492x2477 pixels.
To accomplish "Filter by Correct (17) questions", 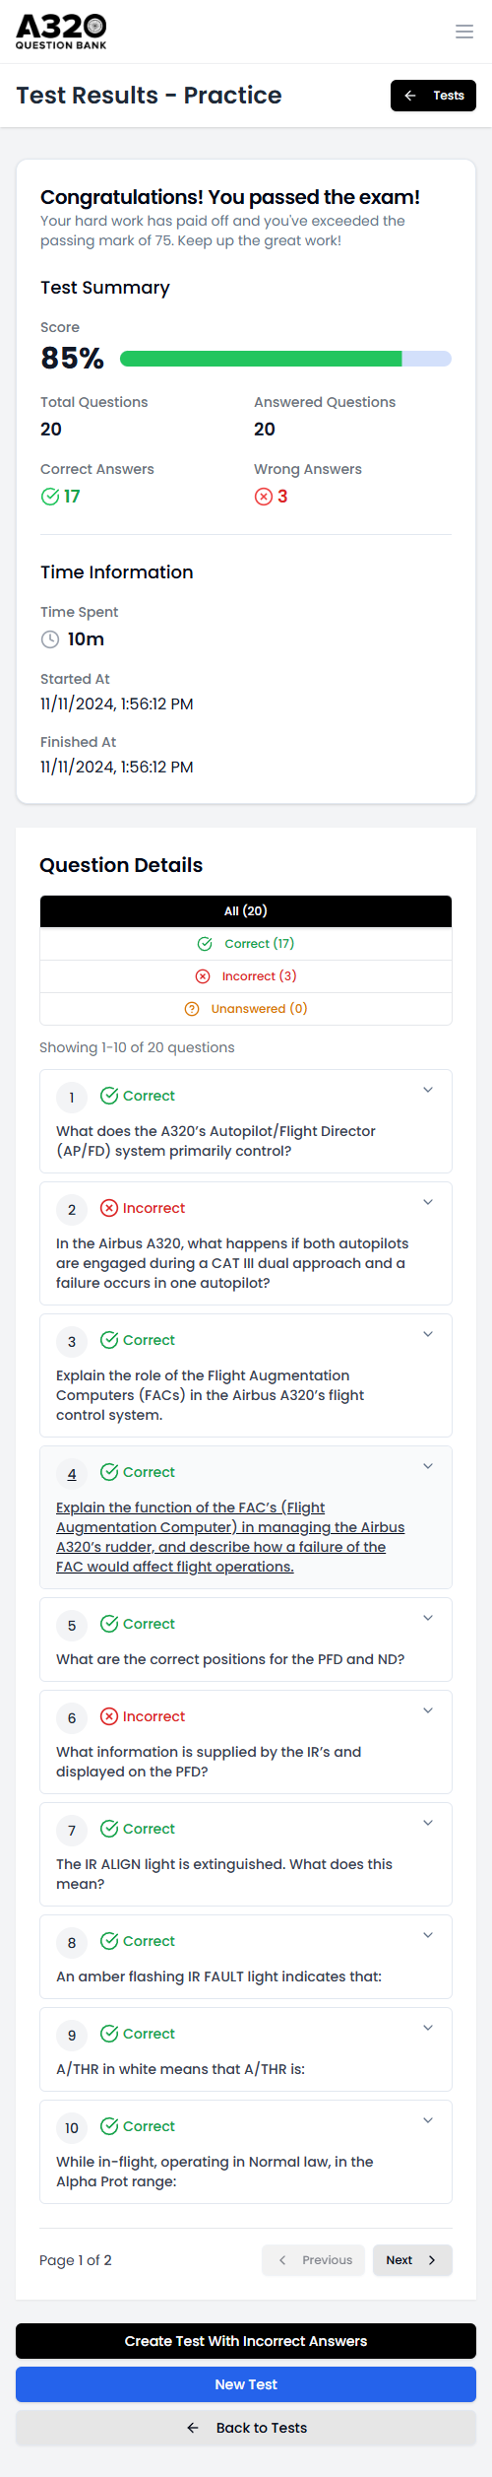I will pyautogui.click(x=246, y=944).
